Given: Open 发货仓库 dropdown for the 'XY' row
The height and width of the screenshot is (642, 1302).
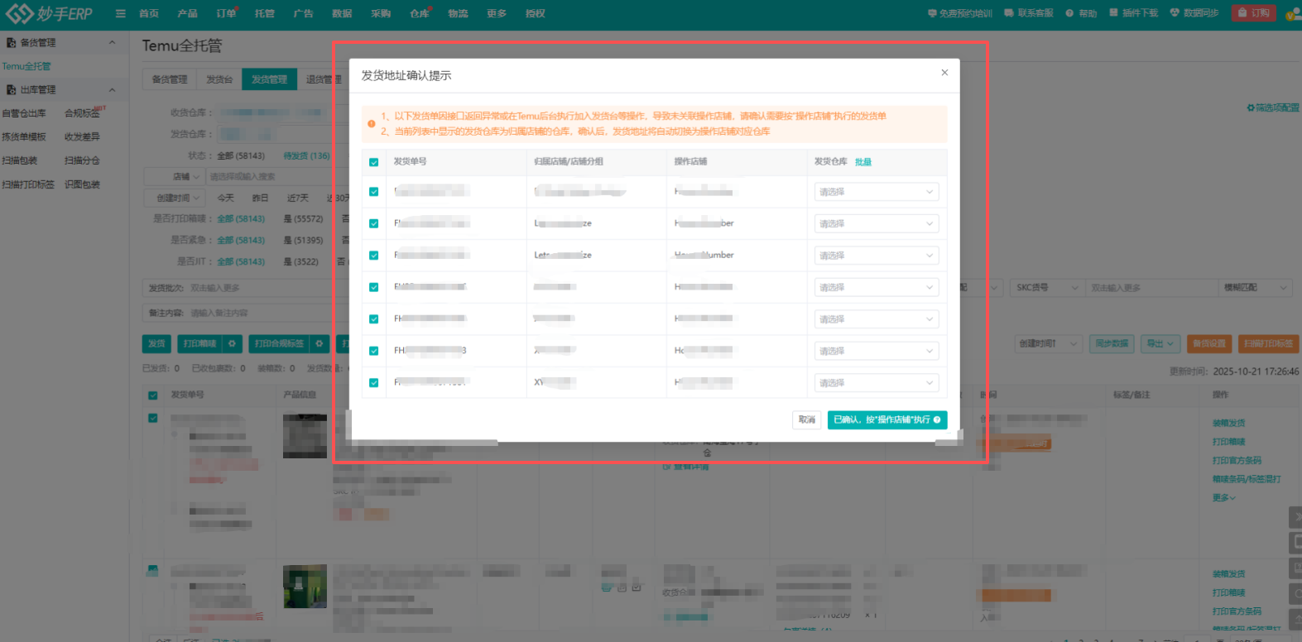Looking at the screenshot, I should [877, 383].
